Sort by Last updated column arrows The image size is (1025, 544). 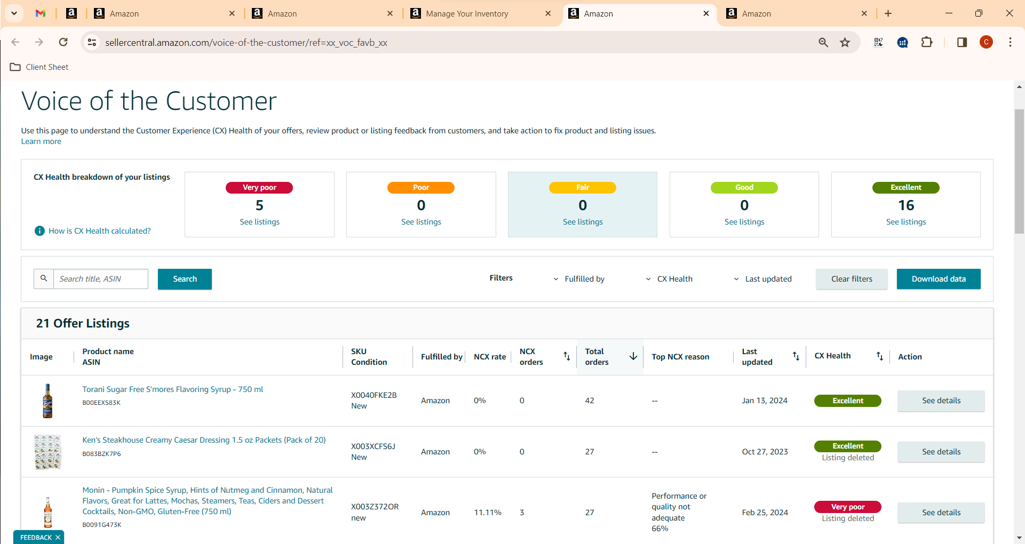point(796,356)
